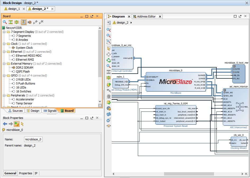Toggle the diagram toolbar hide button
The image size is (250, 178).
pos(109,23)
